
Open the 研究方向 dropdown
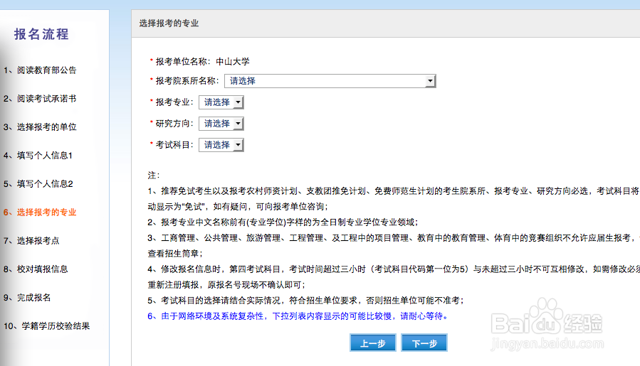[221, 124]
